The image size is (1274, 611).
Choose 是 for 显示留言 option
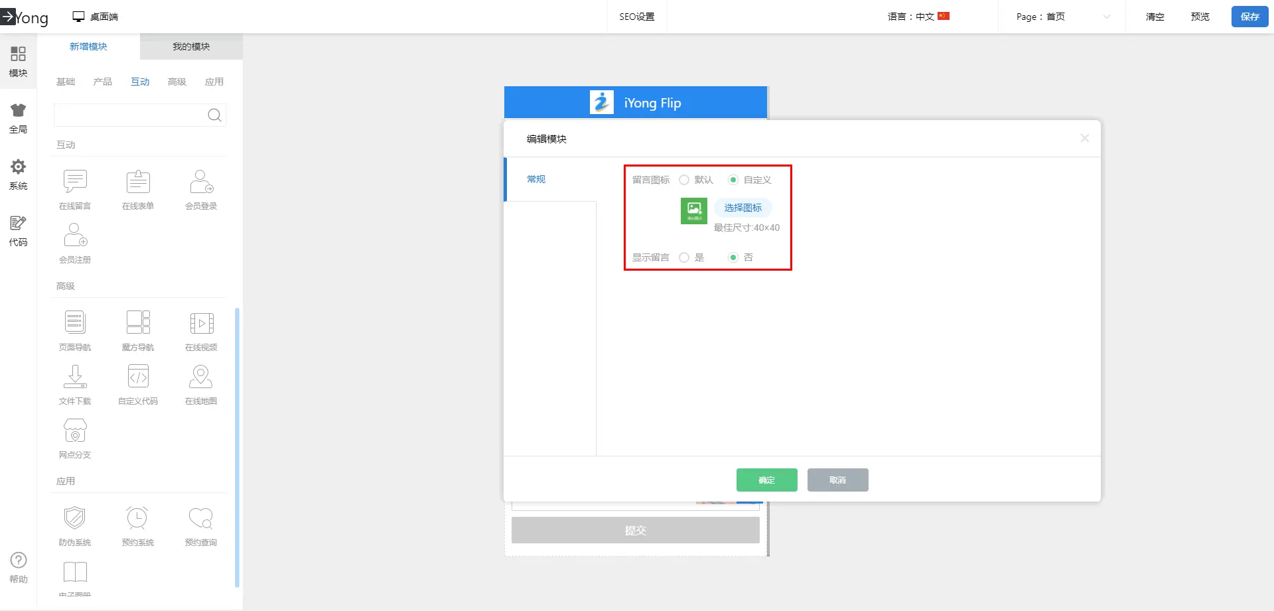pos(684,257)
